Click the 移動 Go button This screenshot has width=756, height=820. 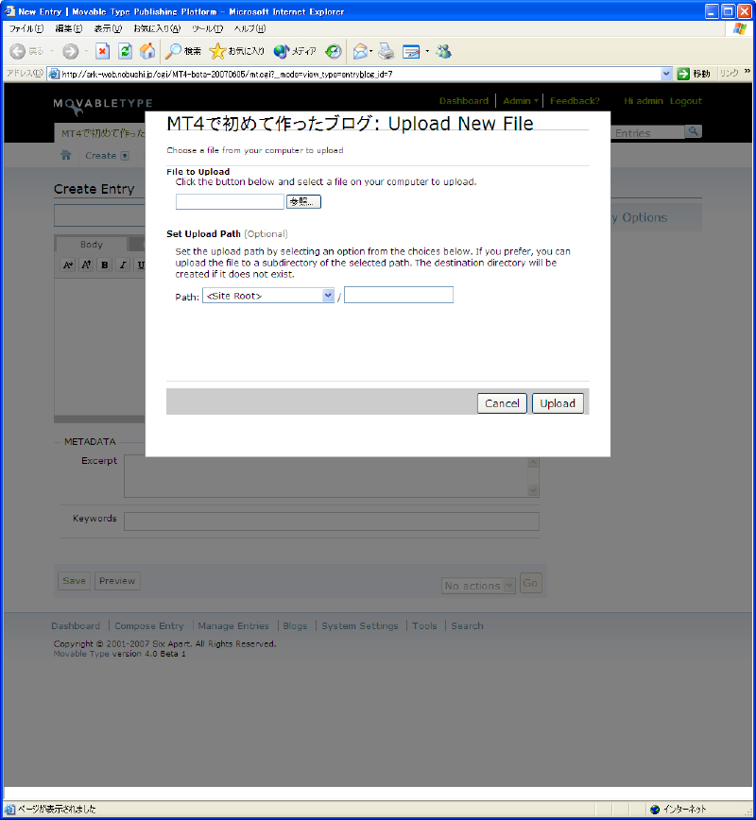pos(694,74)
